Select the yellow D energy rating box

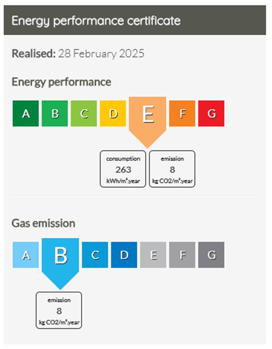[113, 114]
